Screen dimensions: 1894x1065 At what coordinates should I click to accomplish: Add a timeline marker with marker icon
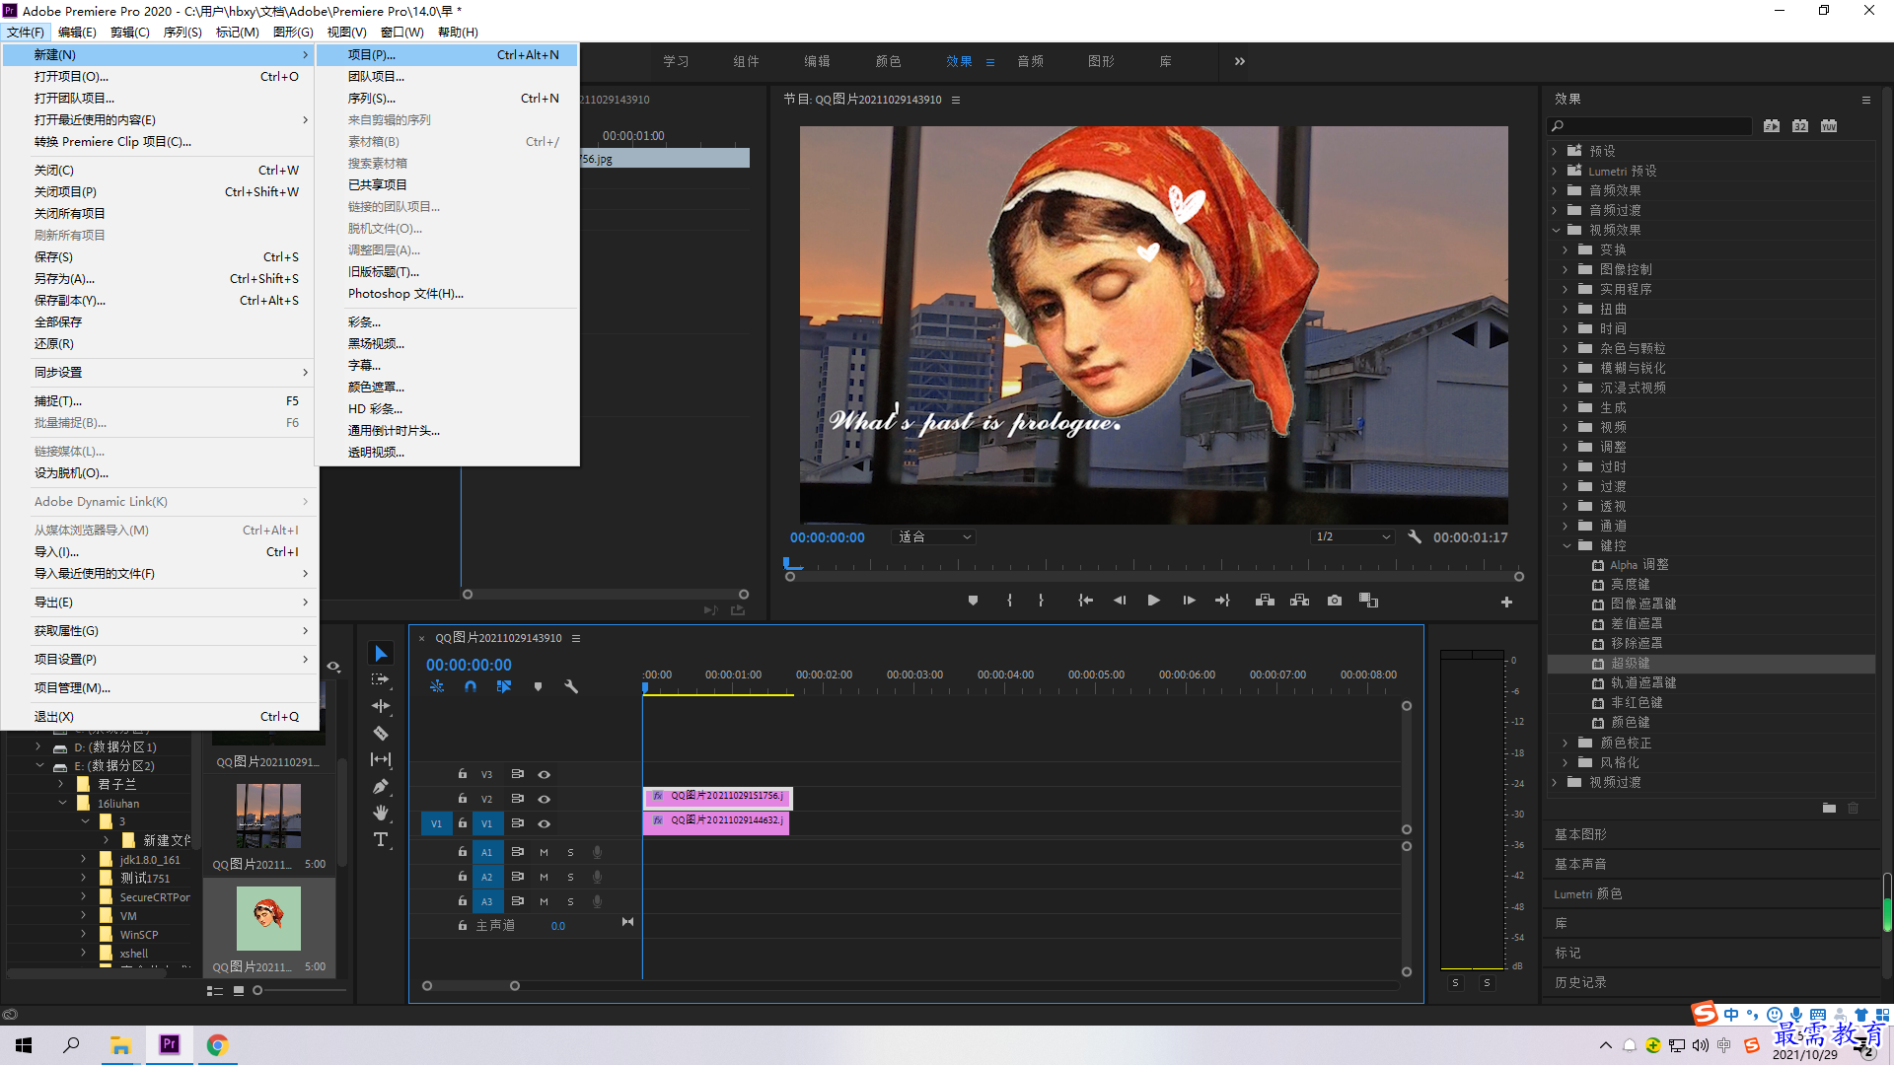[x=538, y=686]
